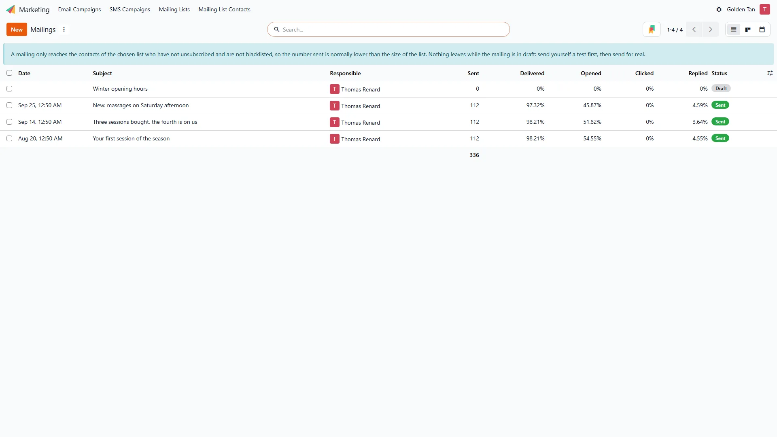Open Mailing Lists menu

coord(174,9)
